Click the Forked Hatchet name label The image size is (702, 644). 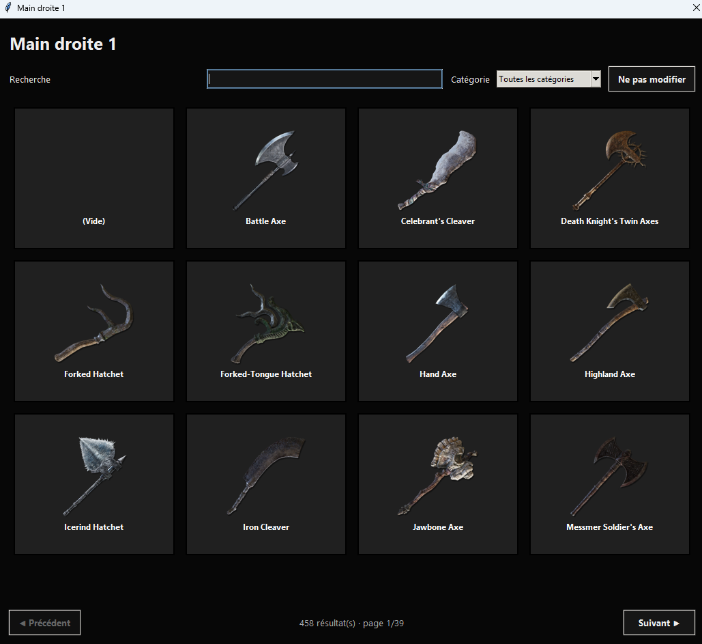[93, 374]
